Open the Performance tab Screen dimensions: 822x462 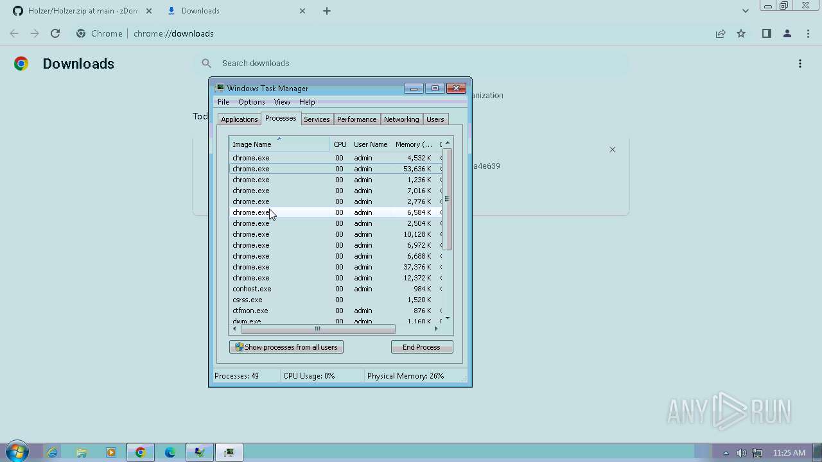356,119
